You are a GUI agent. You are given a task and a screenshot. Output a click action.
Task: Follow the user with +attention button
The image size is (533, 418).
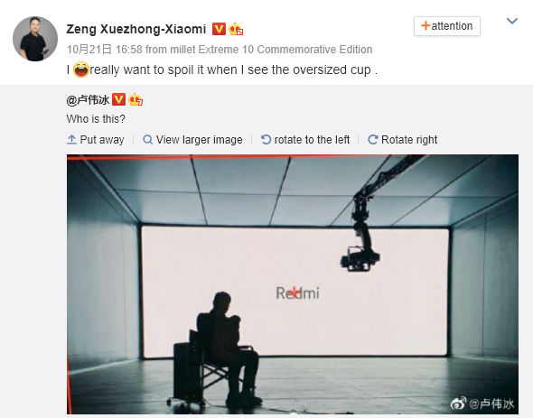[x=446, y=26]
